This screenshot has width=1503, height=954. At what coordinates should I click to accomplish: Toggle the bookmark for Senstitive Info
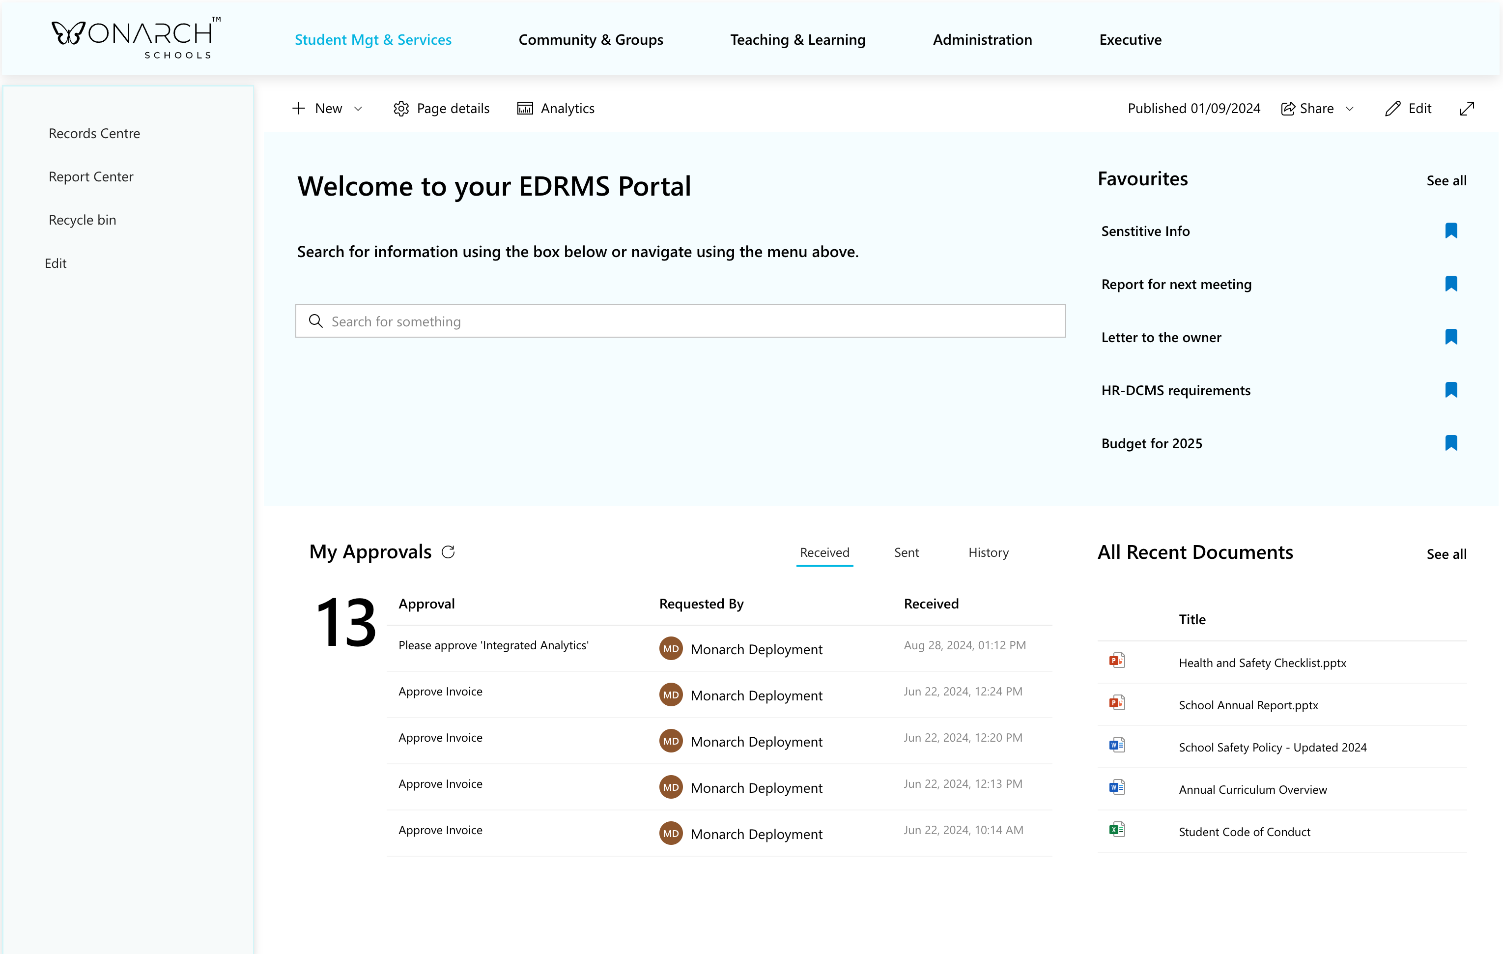tap(1450, 231)
